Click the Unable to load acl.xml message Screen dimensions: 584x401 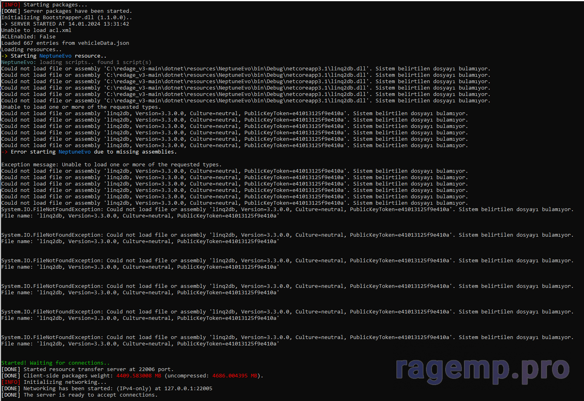[x=36, y=30]
